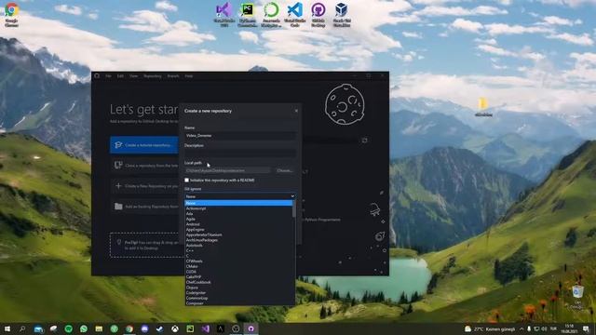Select C++ in gitignore list
The height and width of the screenshot is (335, 596).
click(238, 250)
